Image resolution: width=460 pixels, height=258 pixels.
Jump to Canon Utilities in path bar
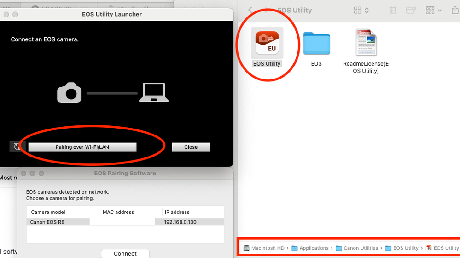coord(360,248)
